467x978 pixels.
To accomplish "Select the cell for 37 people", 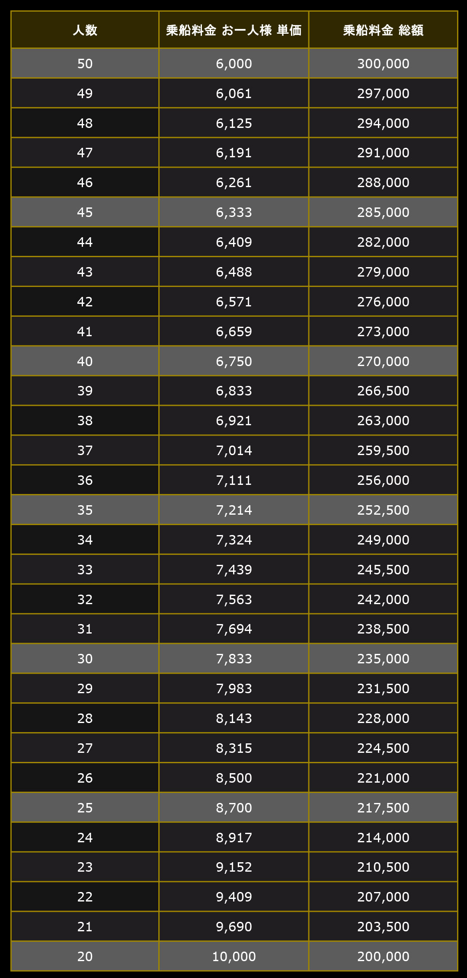I will coord(85,450).
